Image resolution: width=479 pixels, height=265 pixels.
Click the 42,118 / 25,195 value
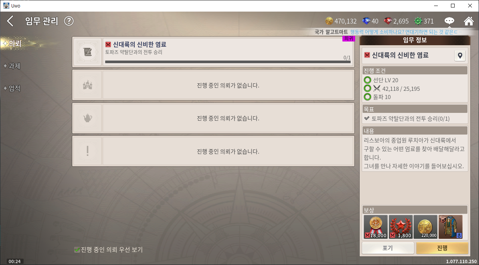pos(401,89)
